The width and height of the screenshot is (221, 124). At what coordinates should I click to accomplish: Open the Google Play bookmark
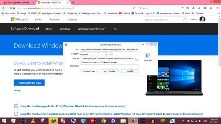pos(70,13)
